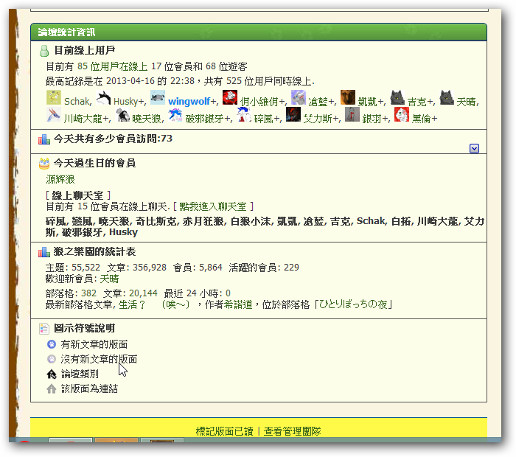
Task: Click the 論壇統計資訊 section header
Action: [x=66, y=32]
